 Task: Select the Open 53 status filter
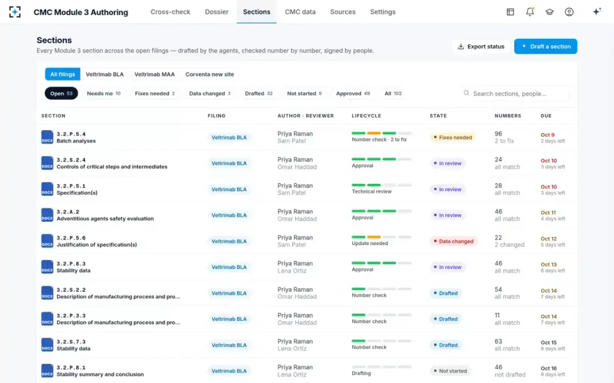61,93
